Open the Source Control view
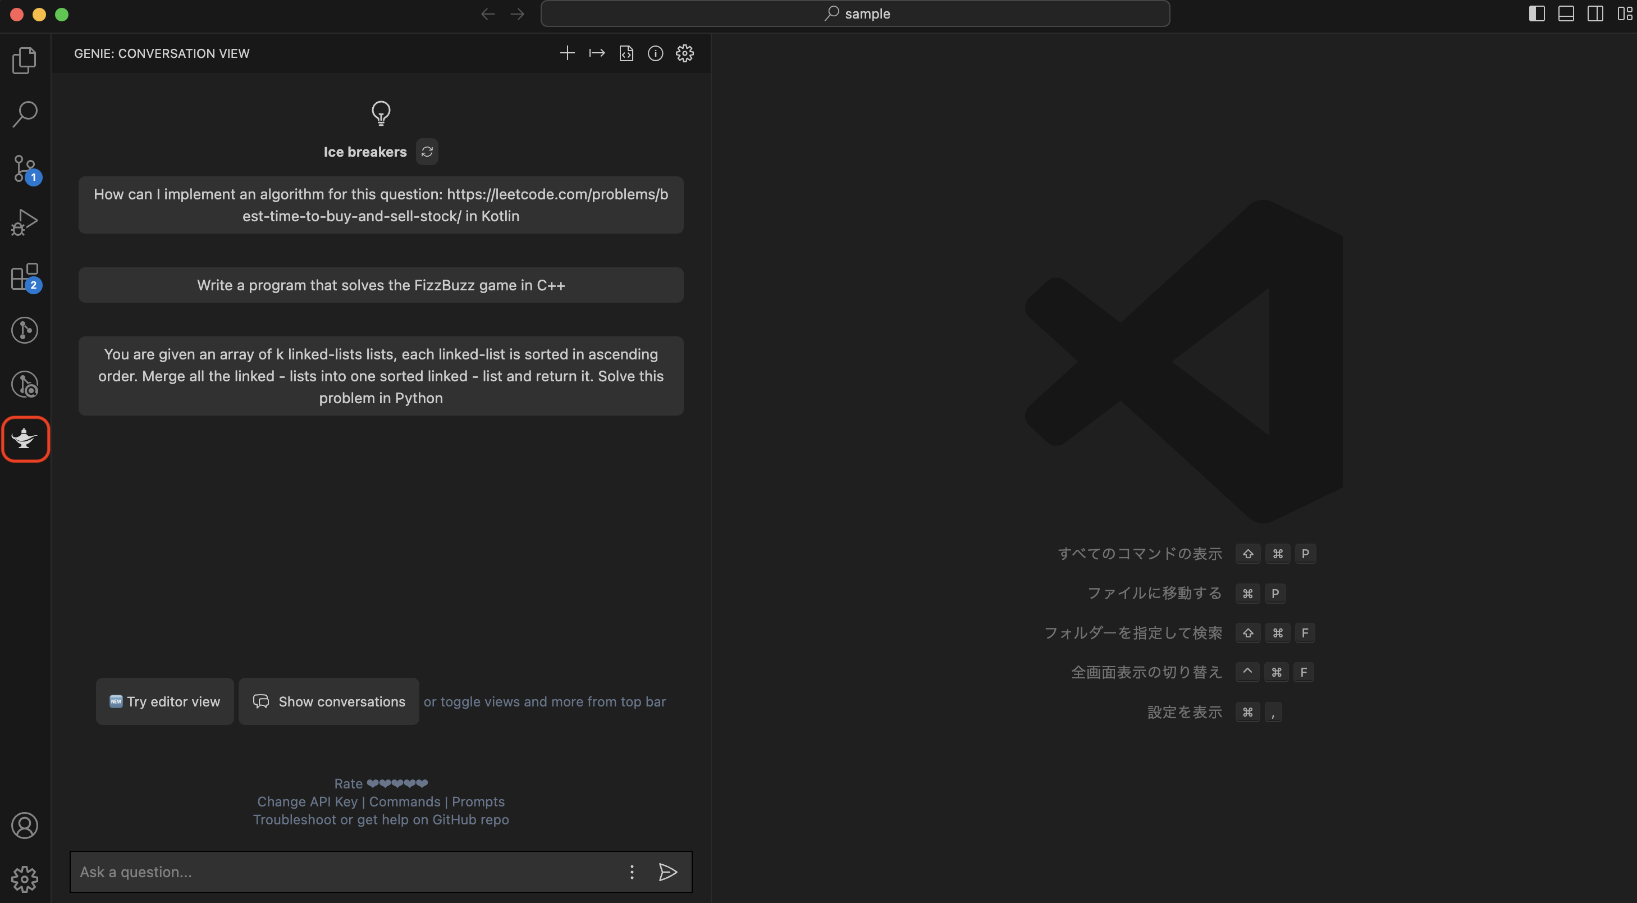Viewport: 1637px width, 903px height. click(x=25, y=168)
